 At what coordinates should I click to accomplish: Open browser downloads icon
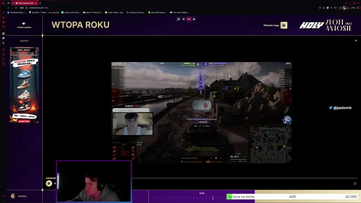tap(348, 8)
